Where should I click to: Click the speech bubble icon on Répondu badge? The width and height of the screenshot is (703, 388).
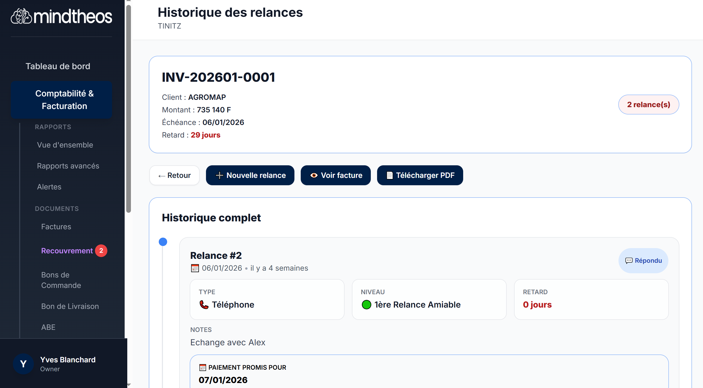point(629,260)
